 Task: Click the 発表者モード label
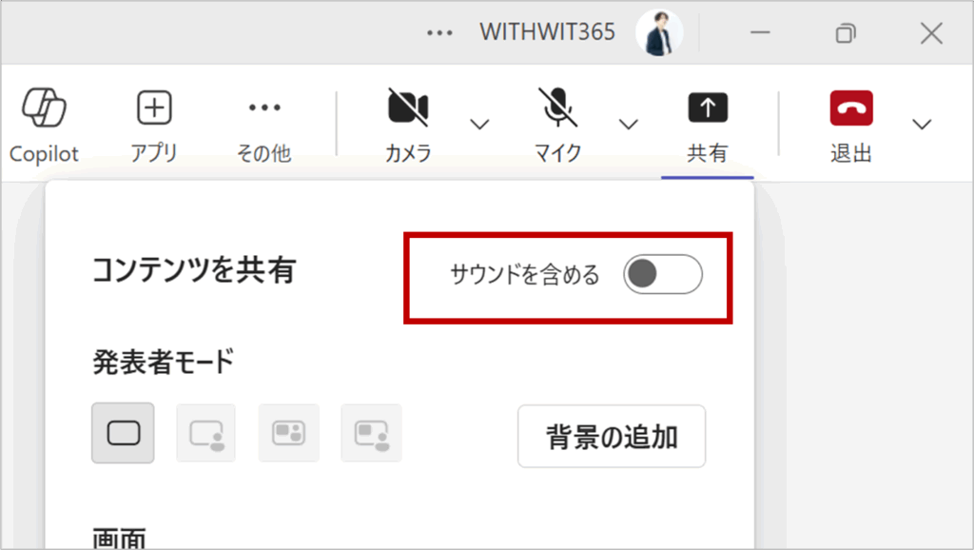[x=164, y=362]
